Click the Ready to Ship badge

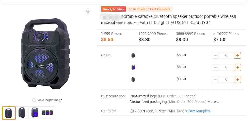(x=113, y=9)
